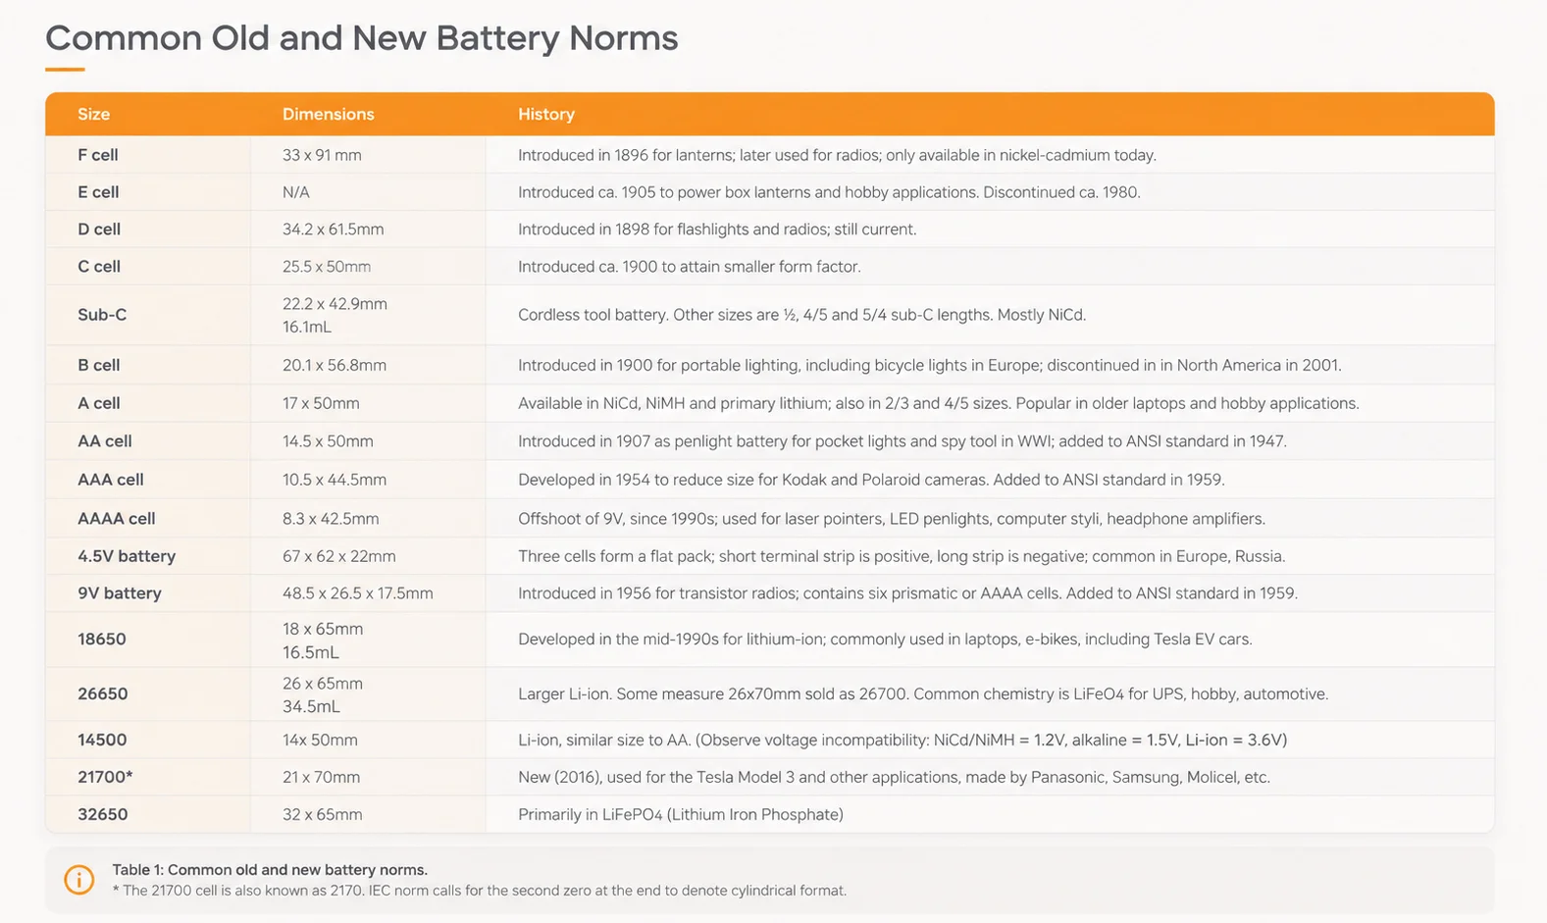
Task: Click the 21700* size label
Action: [105, 777]
